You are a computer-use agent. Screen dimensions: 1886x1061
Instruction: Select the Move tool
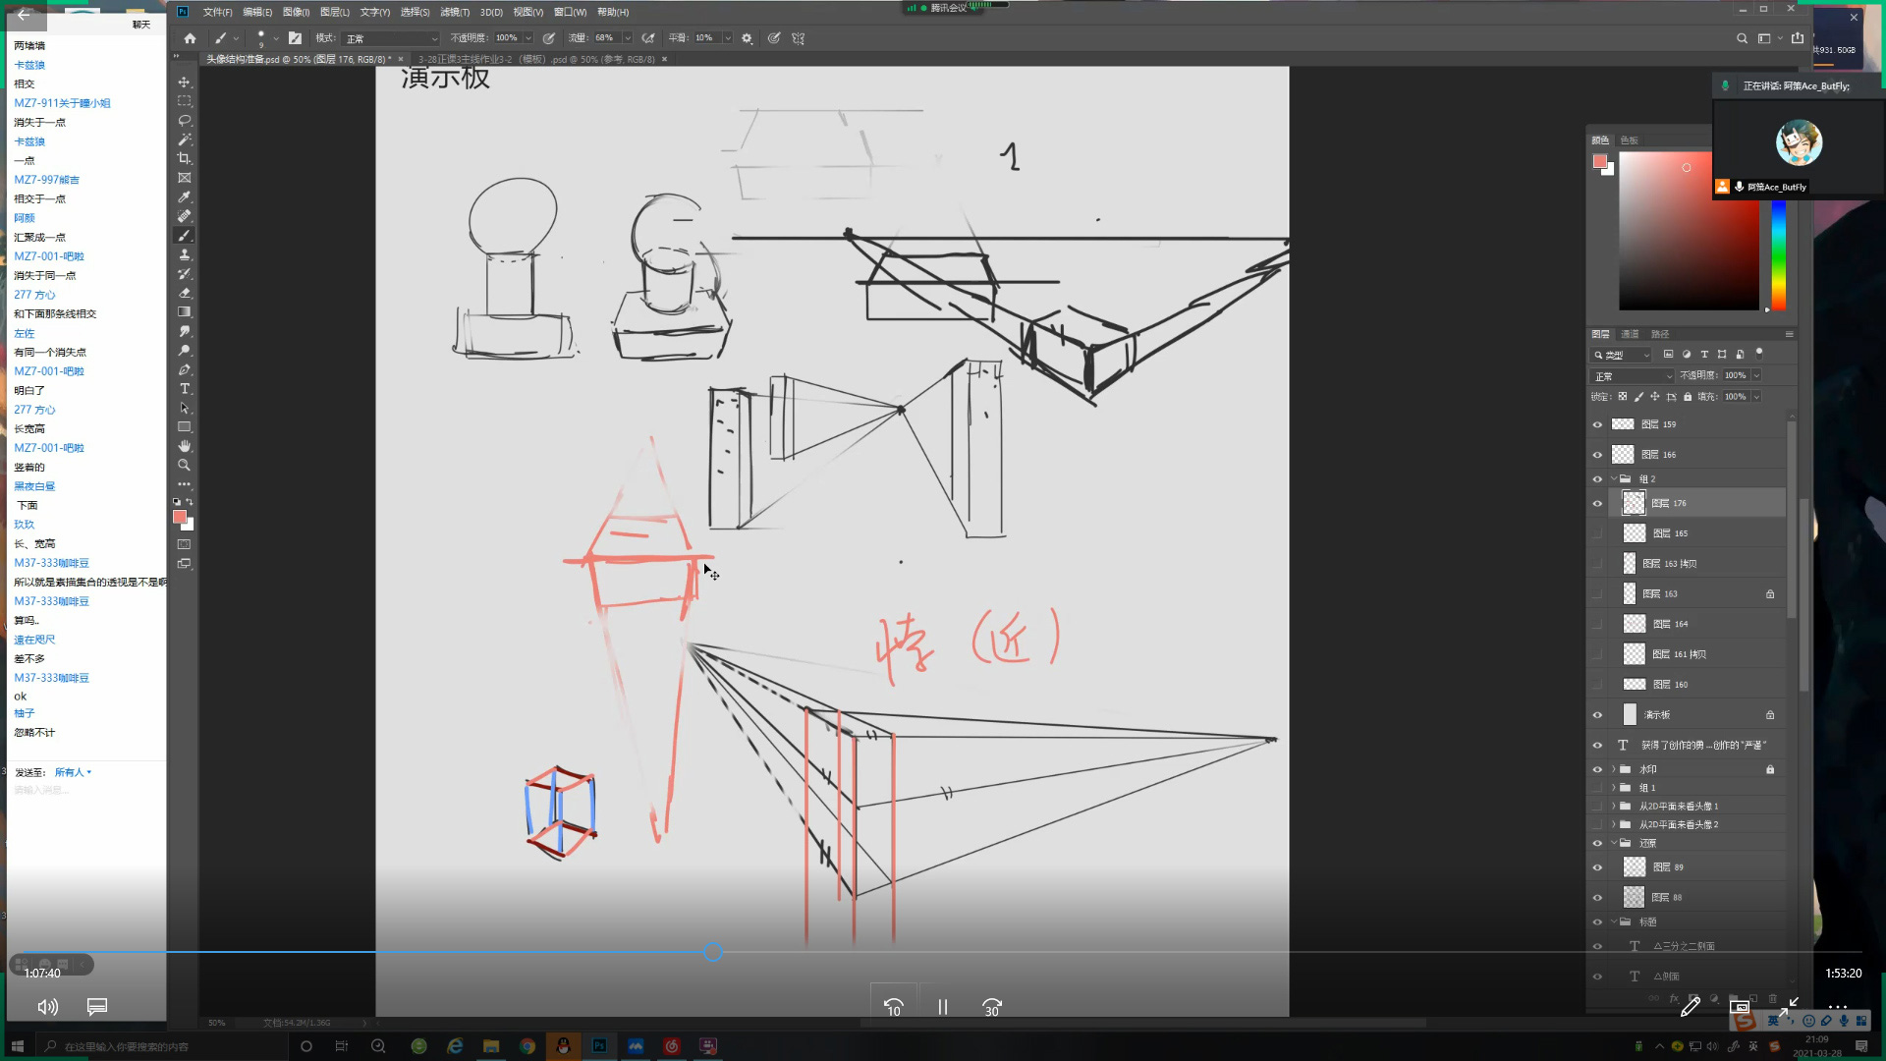[184, 83]
